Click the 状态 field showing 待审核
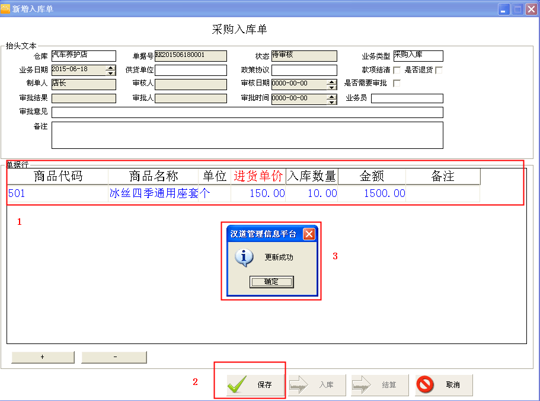The width and height of the screenshot is (540, 401). click(x=304, y=56)
